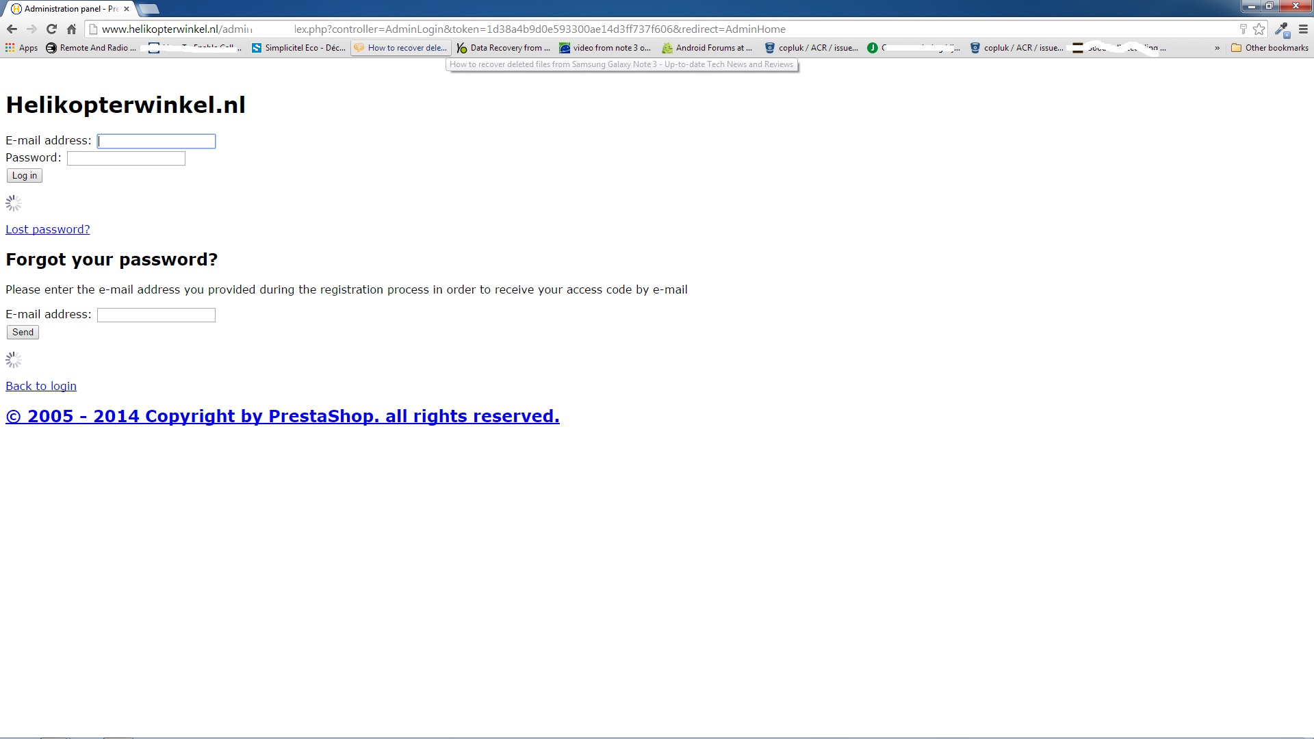
Task: Open a new tab
Action: click(x=149, y=9)
